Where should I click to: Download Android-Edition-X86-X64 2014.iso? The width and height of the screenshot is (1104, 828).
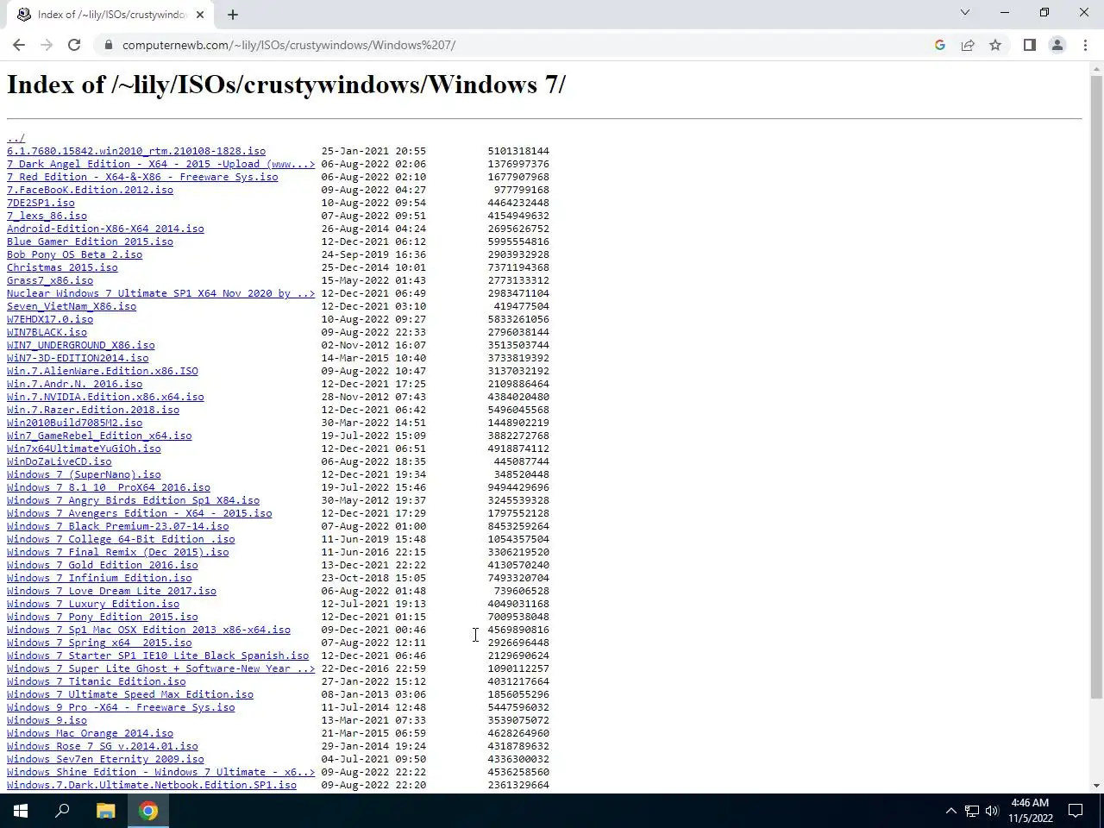tap(105, 229)
